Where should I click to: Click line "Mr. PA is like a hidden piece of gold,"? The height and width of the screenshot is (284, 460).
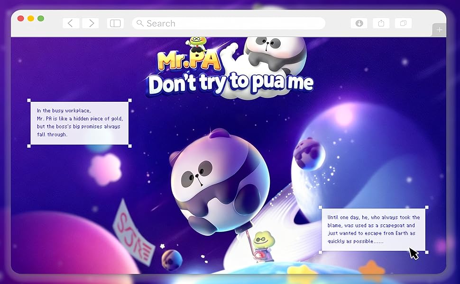tap(80, 119)
